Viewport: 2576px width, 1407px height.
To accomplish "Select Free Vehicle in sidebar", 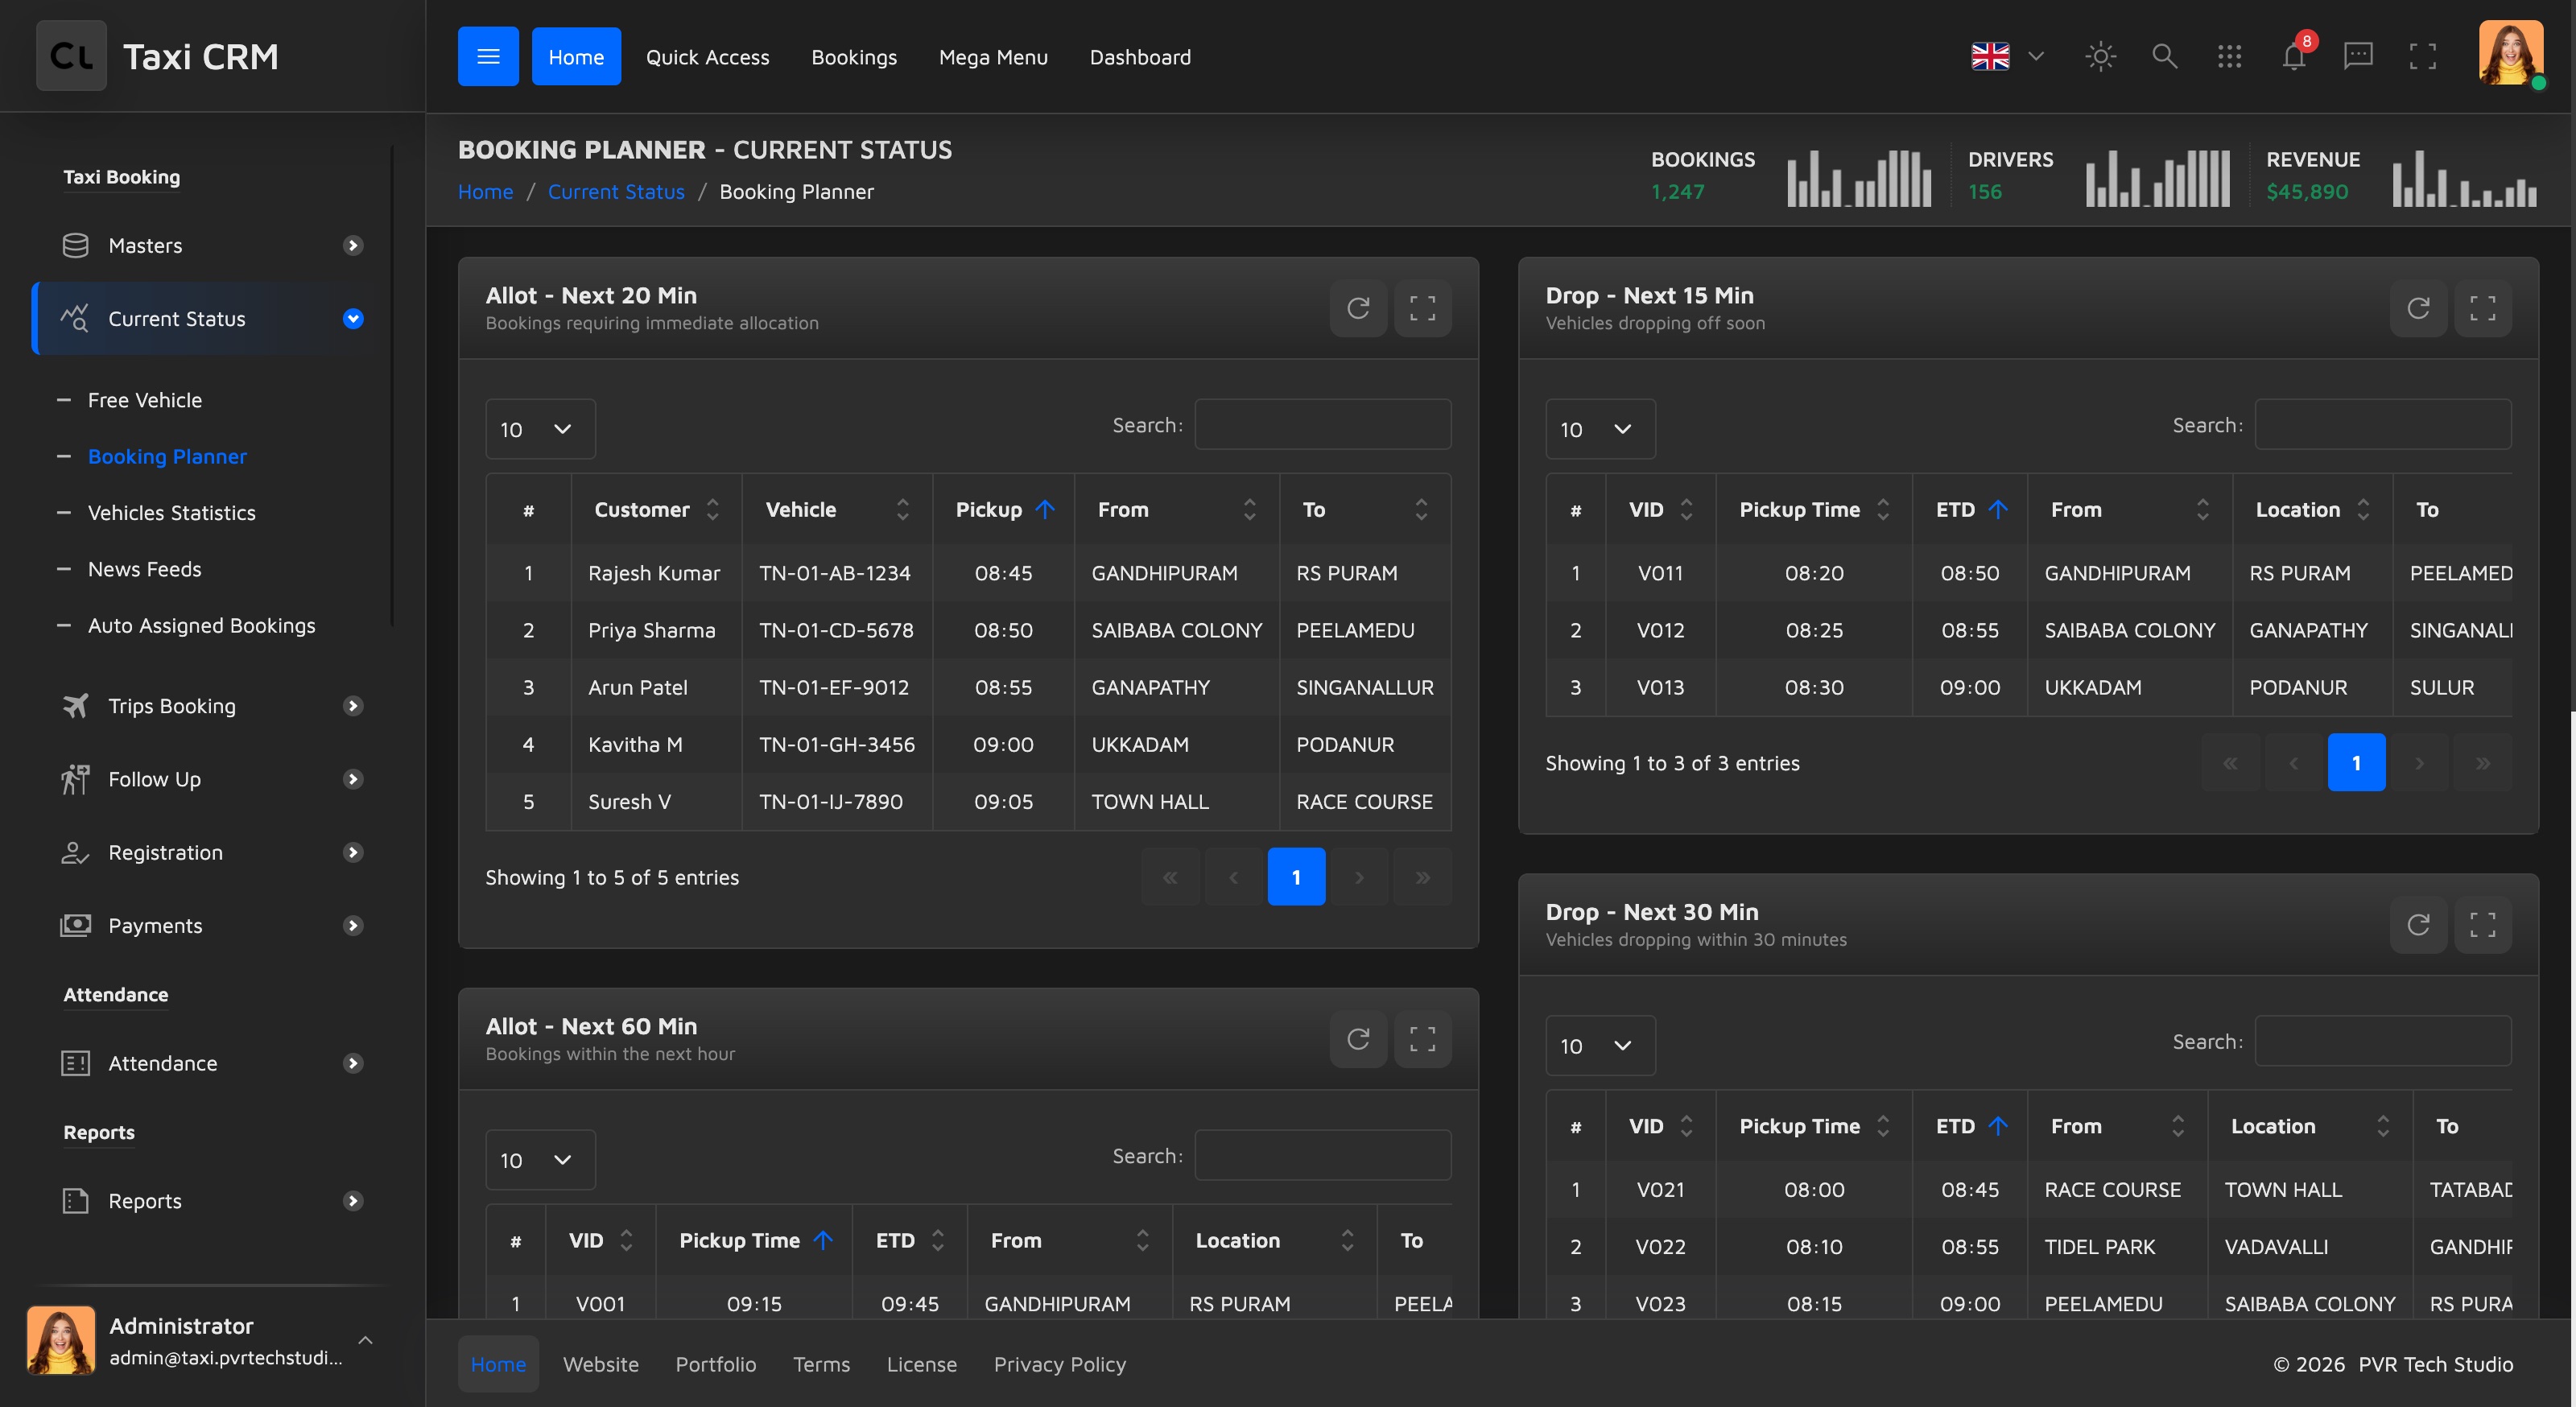I will pos(145,400).
